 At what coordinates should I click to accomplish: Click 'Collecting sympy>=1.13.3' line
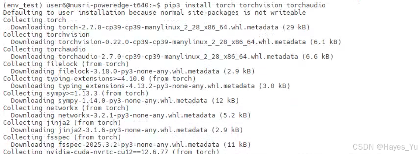76,93
